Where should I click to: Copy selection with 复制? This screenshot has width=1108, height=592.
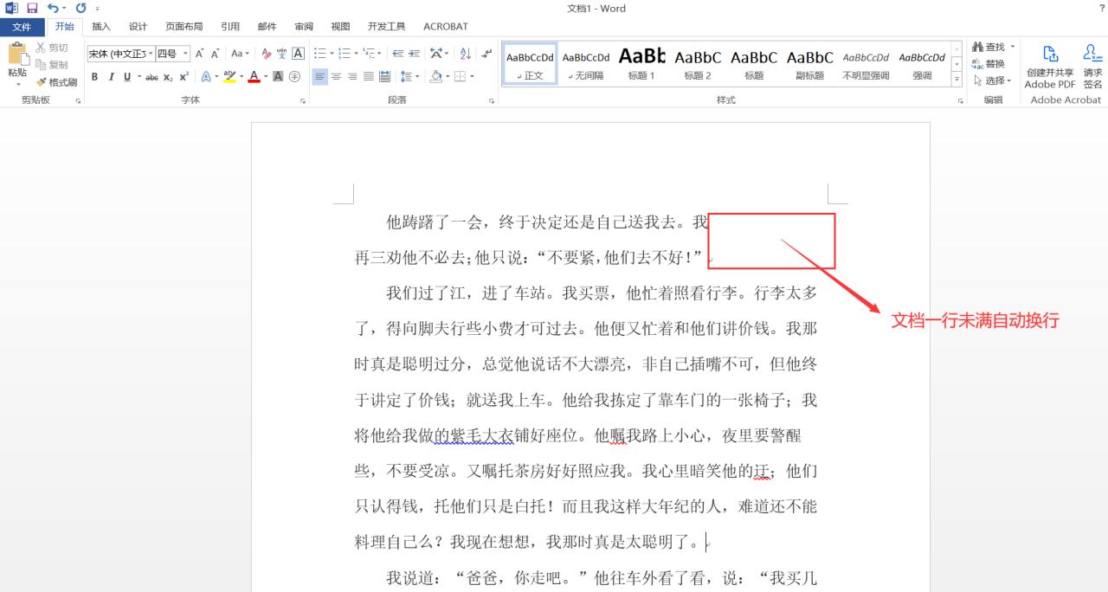click(x=52, y=65)
